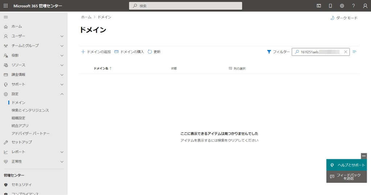Collapse the navigation hamburger menu
Image resolution: width=371 pixels, height=195 pixels.
[x=6, y=17]
